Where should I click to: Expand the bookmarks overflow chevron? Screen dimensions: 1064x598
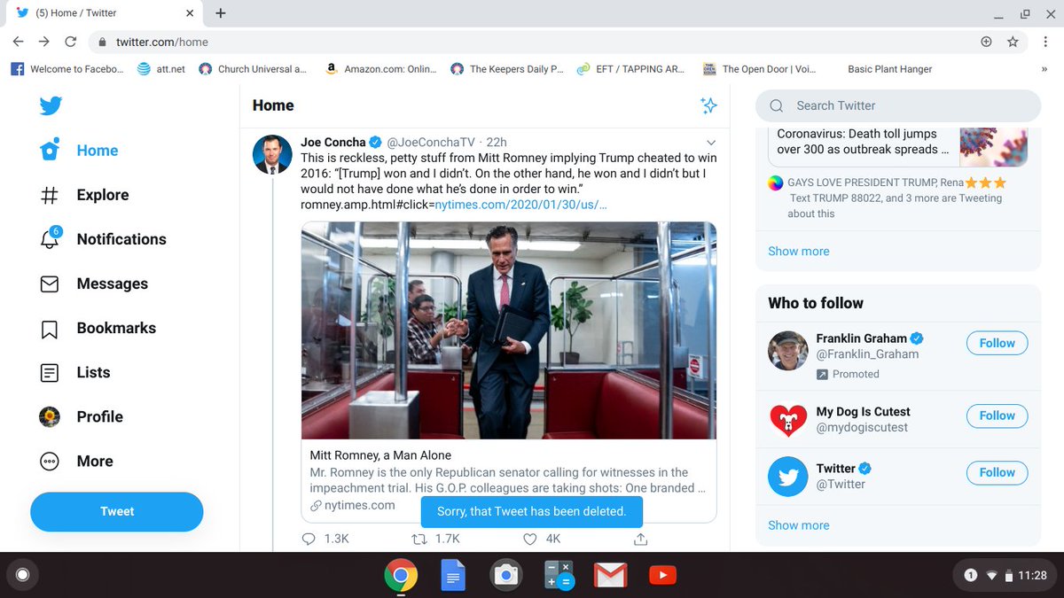pos(1044,69)
